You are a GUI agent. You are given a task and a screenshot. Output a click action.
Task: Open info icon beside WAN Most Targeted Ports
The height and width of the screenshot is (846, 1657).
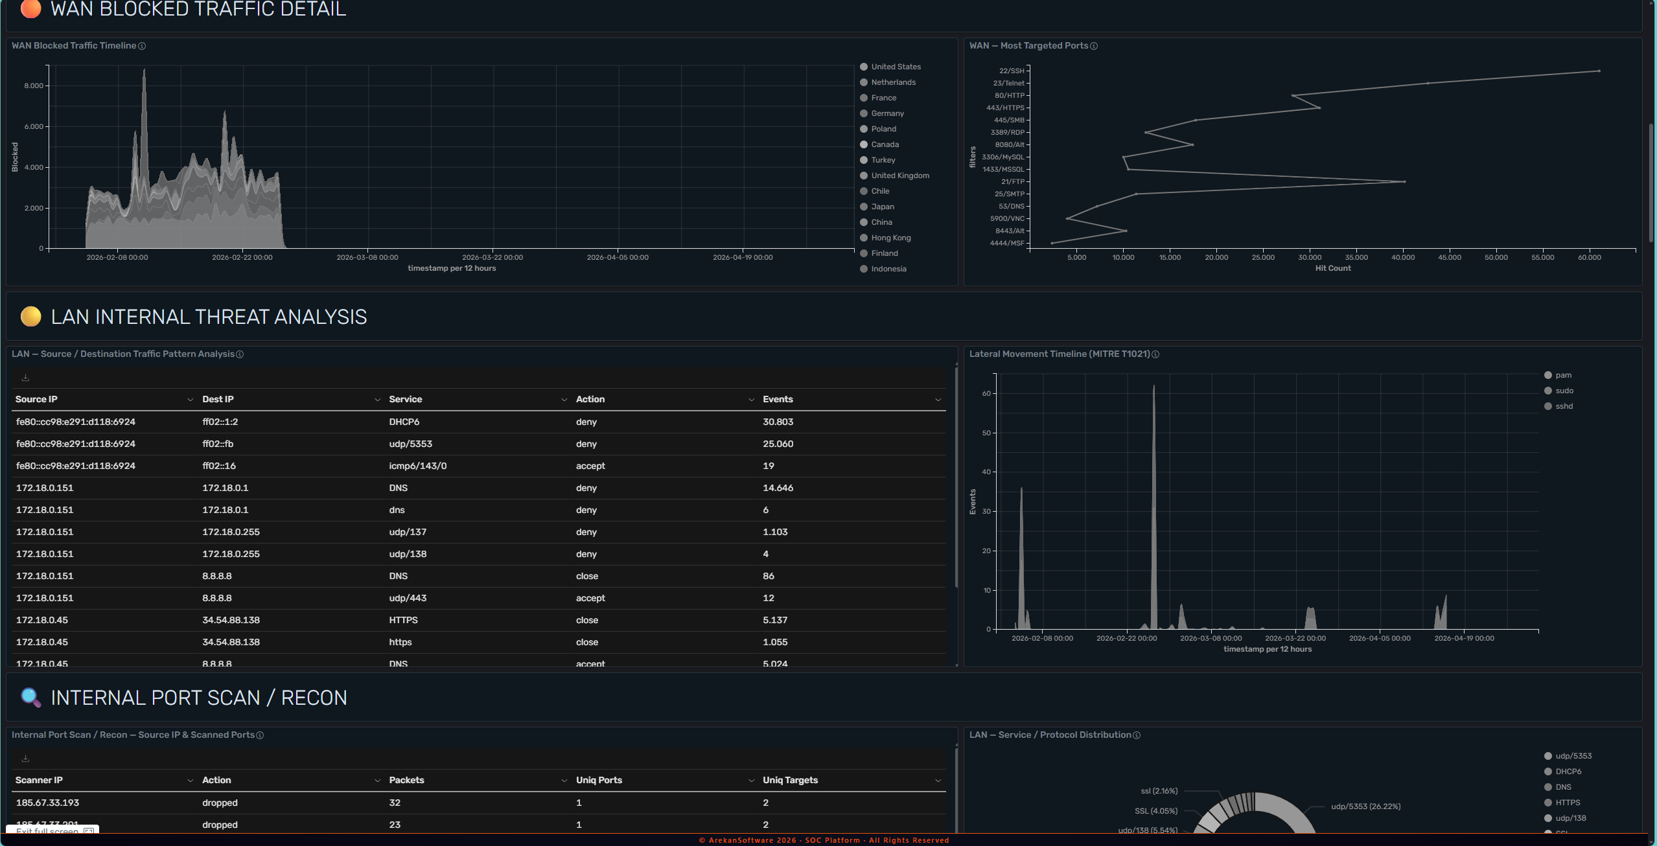click(1094, 46)
